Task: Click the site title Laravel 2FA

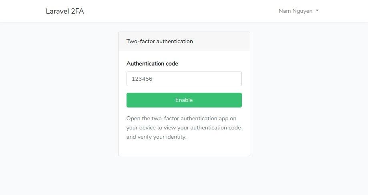Action: [x=65, y=11]
